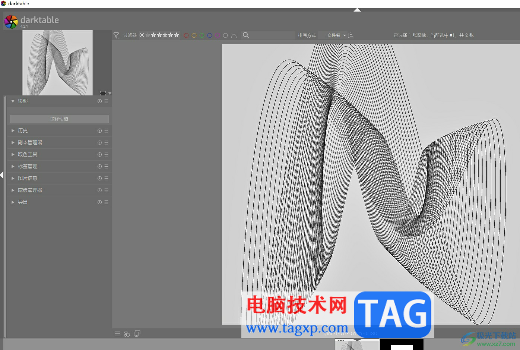Expand the 历史 module

tap(13, 130)
